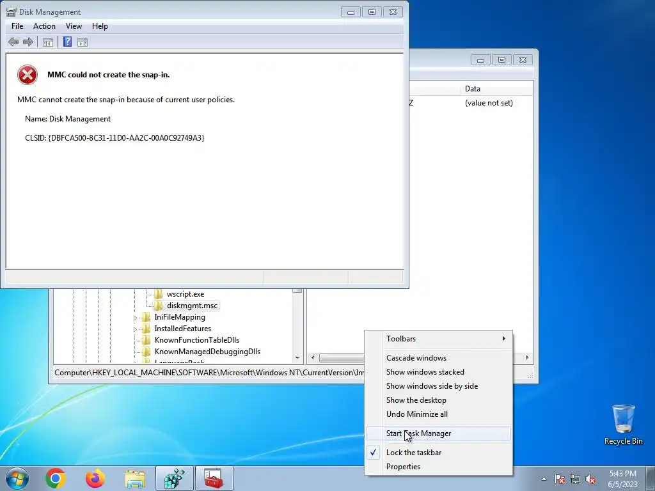This screenshot has height=491, width=655.
Task: Open the Windows Start orb
Action: (x=17, y=478)
